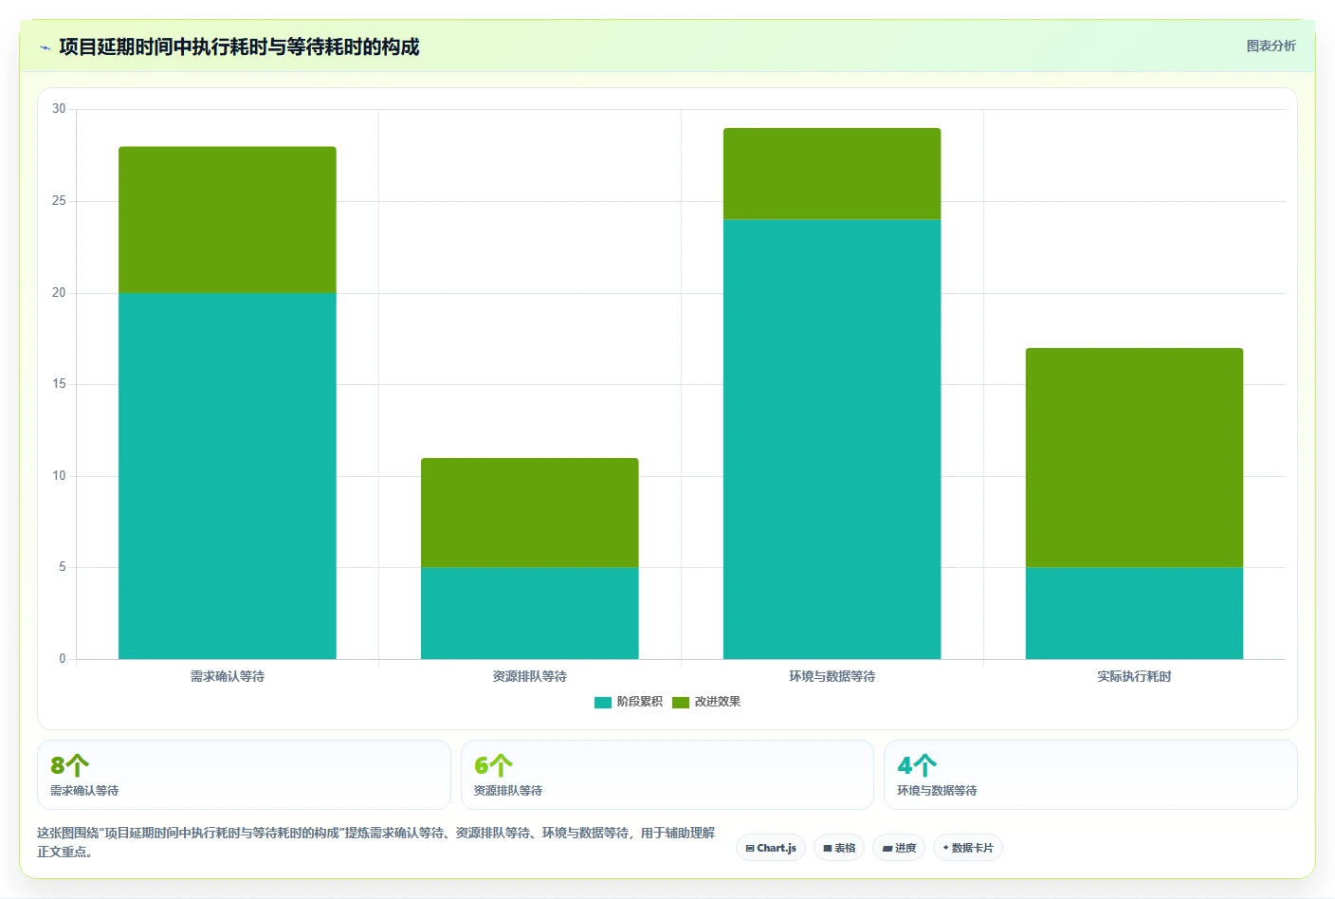The image size is (1335, 899).
Task: Click the teal 阶段累积 bar for 环境与数据等待
Action: tap(832, 439)
